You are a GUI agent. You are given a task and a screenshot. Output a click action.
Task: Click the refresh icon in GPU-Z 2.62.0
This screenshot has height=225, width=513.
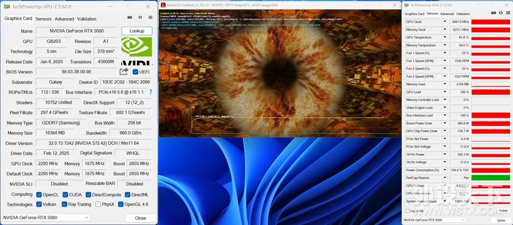point(140,17)
